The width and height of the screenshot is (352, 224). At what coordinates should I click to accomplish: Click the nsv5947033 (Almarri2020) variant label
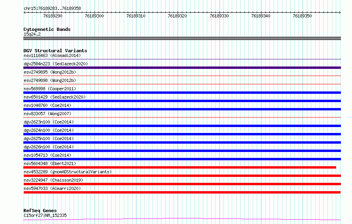(52, 188)
